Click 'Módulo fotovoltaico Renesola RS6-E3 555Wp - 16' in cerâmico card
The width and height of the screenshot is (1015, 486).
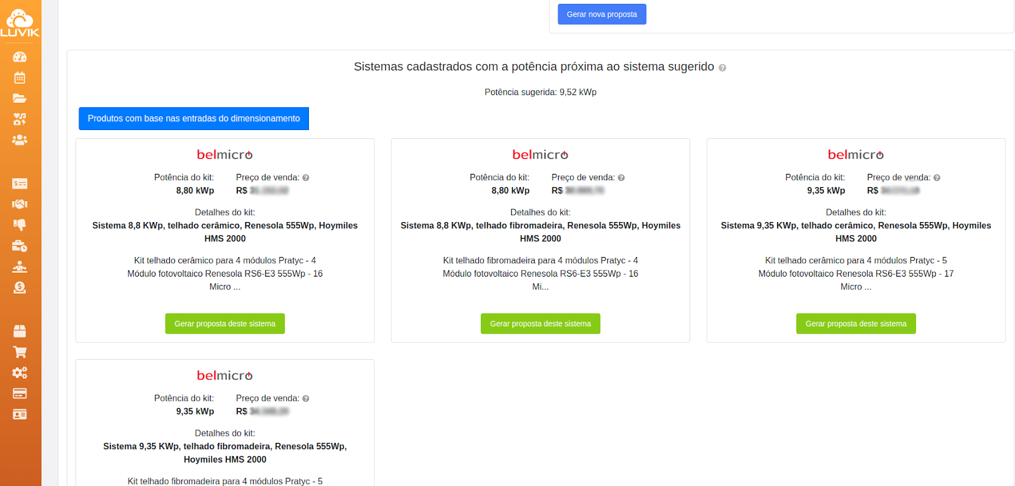(225, 274)
